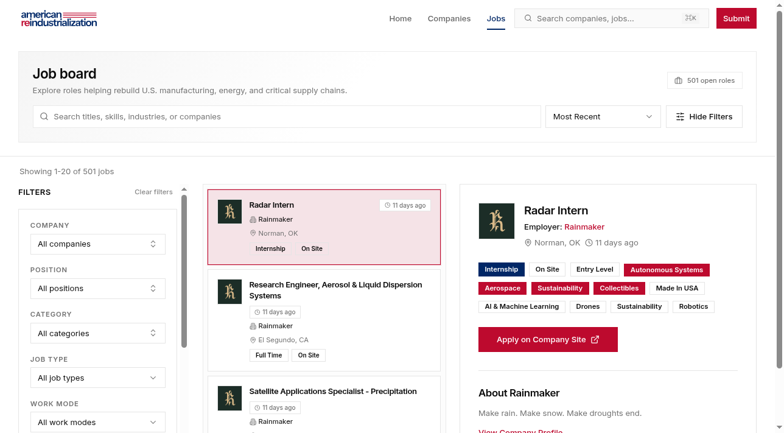784x433 pixels.
Task: Click external link icon on Apply button
Action: click(595, 339)
